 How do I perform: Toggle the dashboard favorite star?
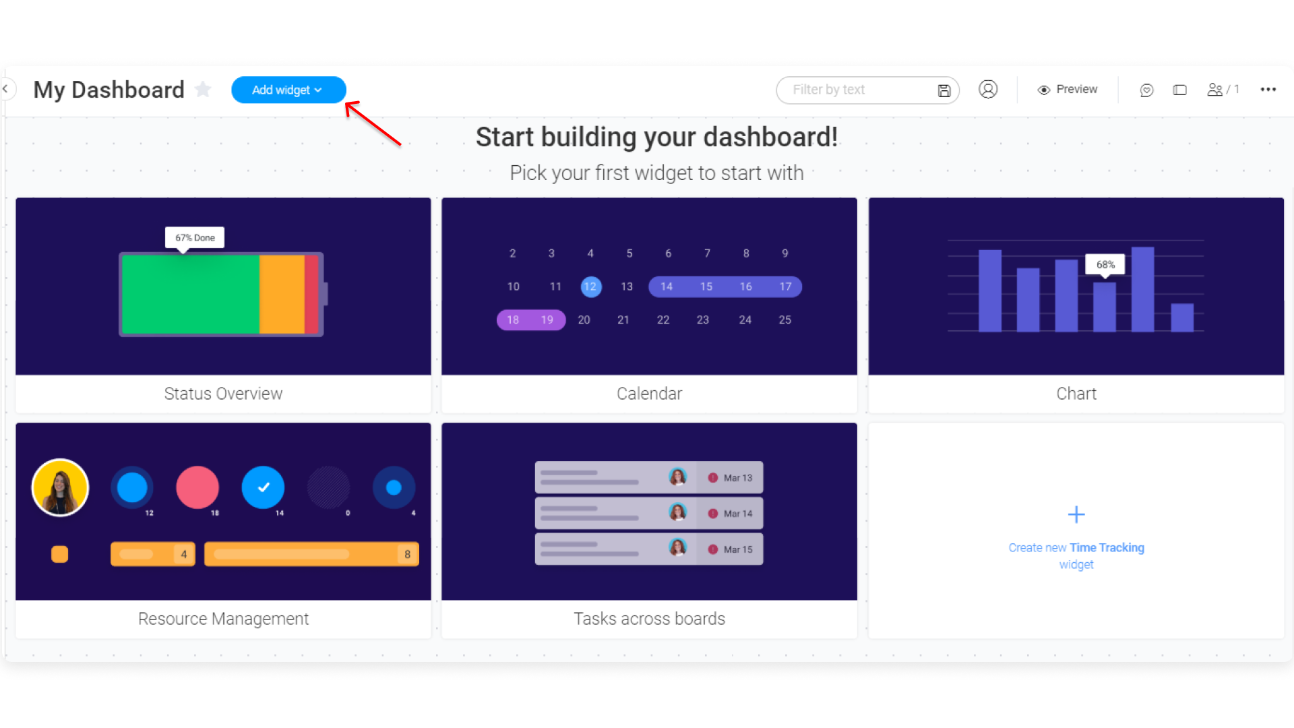click(204, 90)
